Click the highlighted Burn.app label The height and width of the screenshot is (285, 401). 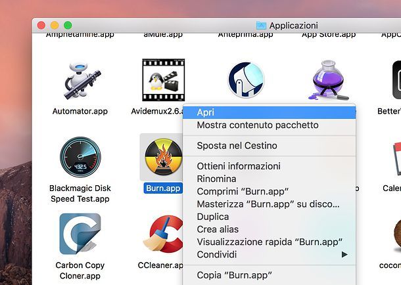pyautogui.click(x=163, y=188)
